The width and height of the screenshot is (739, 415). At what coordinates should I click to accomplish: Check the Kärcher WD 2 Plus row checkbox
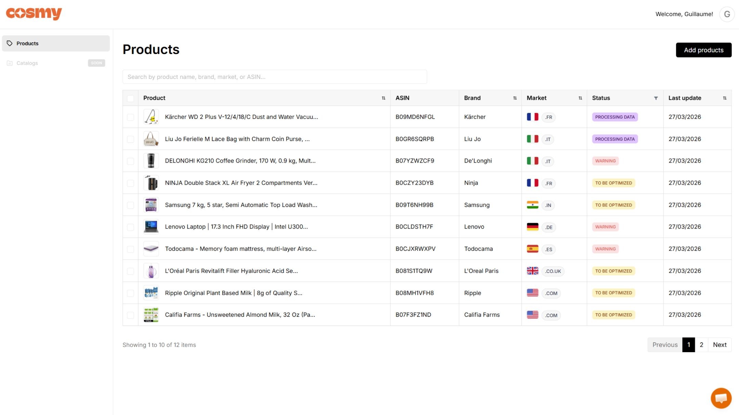click(130, 117)
